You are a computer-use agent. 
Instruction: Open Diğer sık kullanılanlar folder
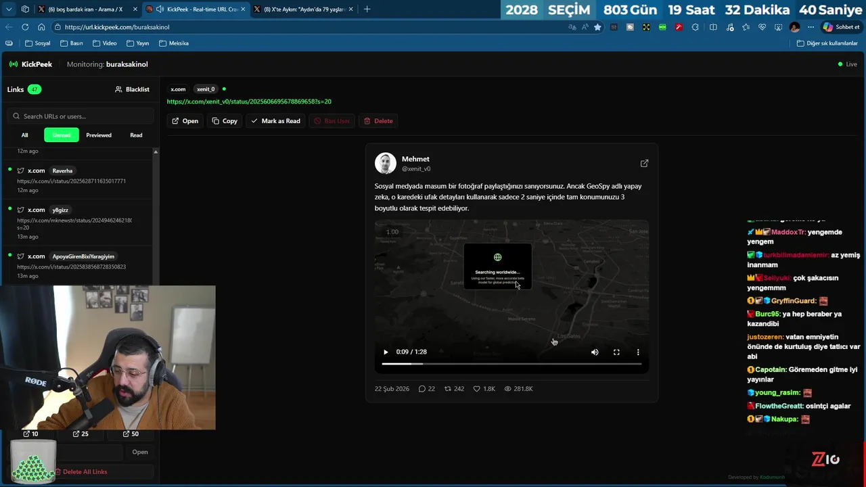tap(827, 43)
